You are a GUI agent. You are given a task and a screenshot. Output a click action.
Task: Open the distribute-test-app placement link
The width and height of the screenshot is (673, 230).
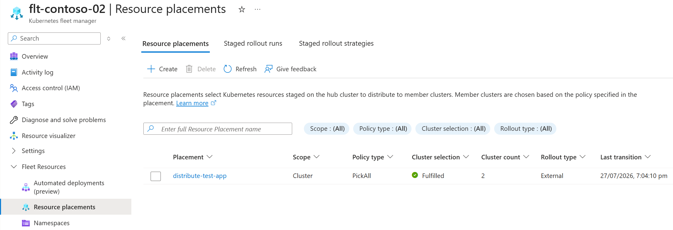tap(200, 176)
